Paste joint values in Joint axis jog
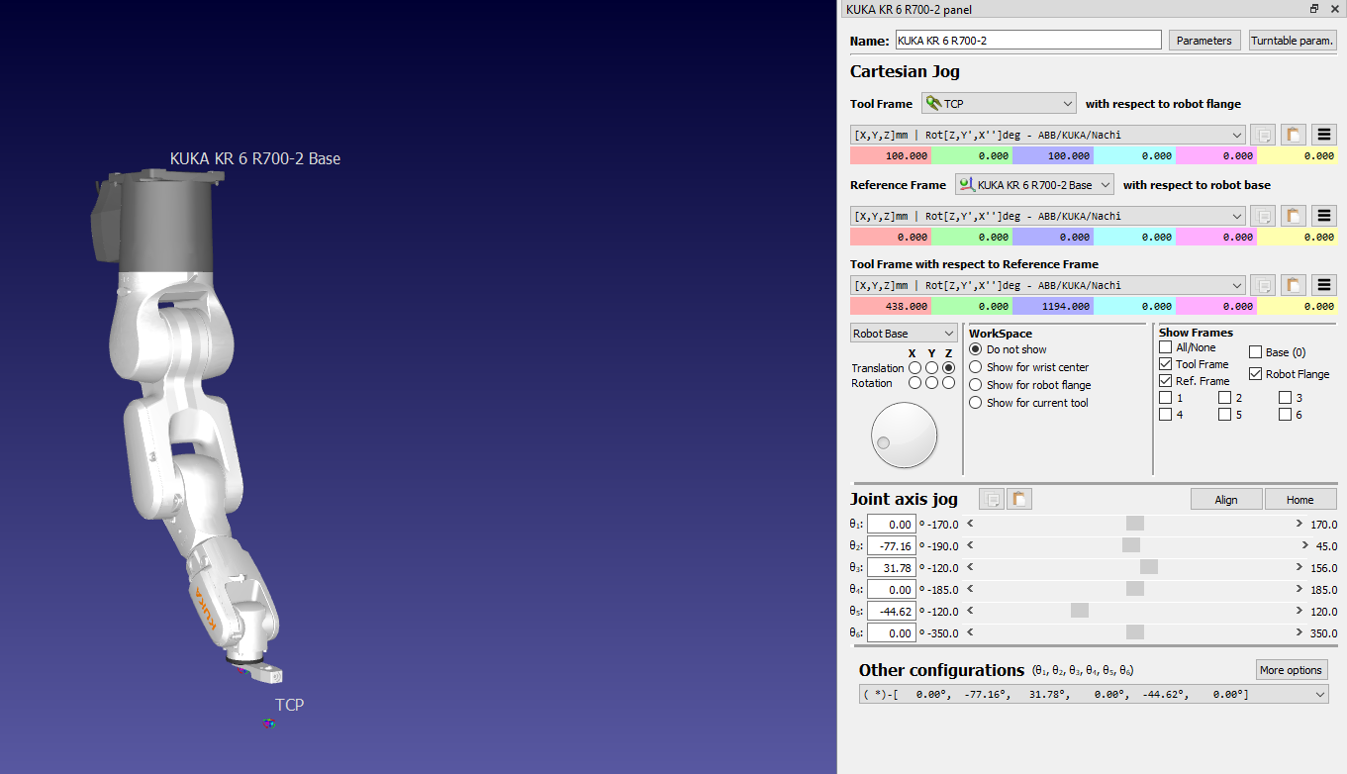The image size is (1347, 774). point(1019,499)
